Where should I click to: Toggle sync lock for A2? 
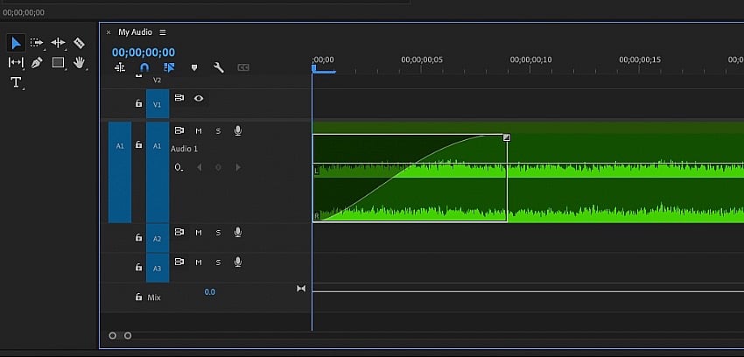[x=179, y=232]
